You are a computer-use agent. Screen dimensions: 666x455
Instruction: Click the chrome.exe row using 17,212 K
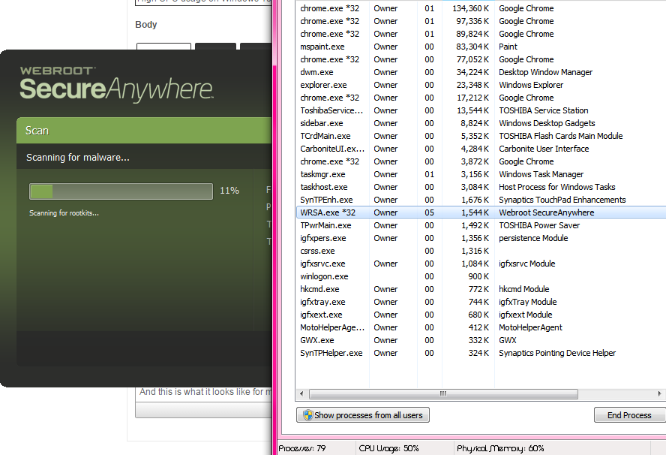(x=481, y=98)
